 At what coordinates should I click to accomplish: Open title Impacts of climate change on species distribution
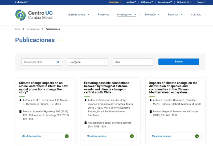(x=173, y=88)
